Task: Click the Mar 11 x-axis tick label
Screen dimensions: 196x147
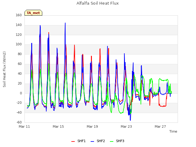Action: (x=24, y=126)
